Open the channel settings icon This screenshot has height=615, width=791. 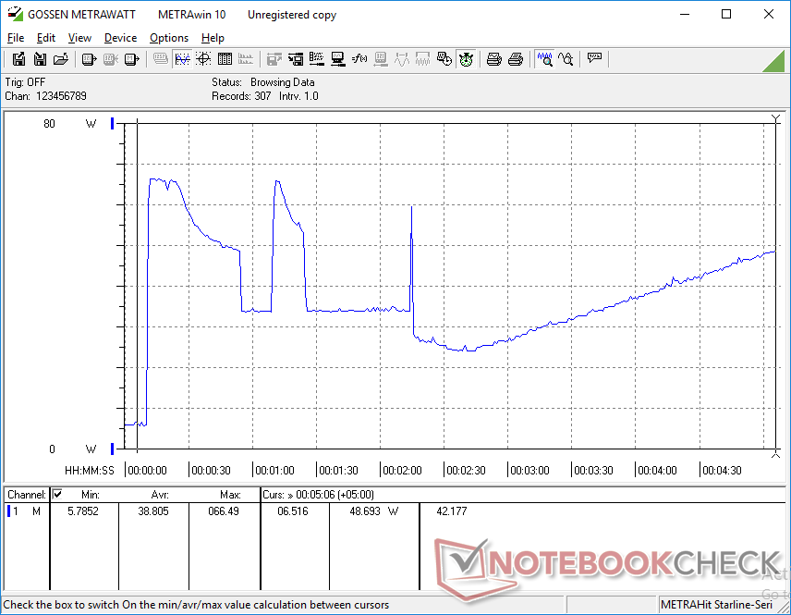317,59
